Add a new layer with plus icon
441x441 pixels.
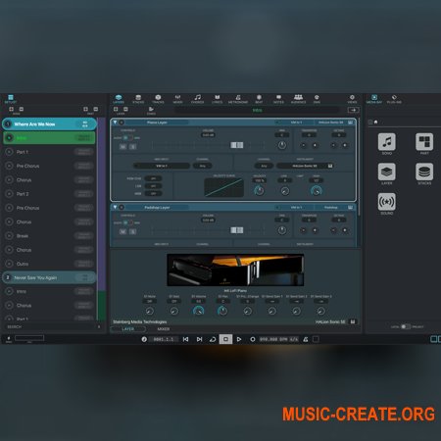point(116,109)
